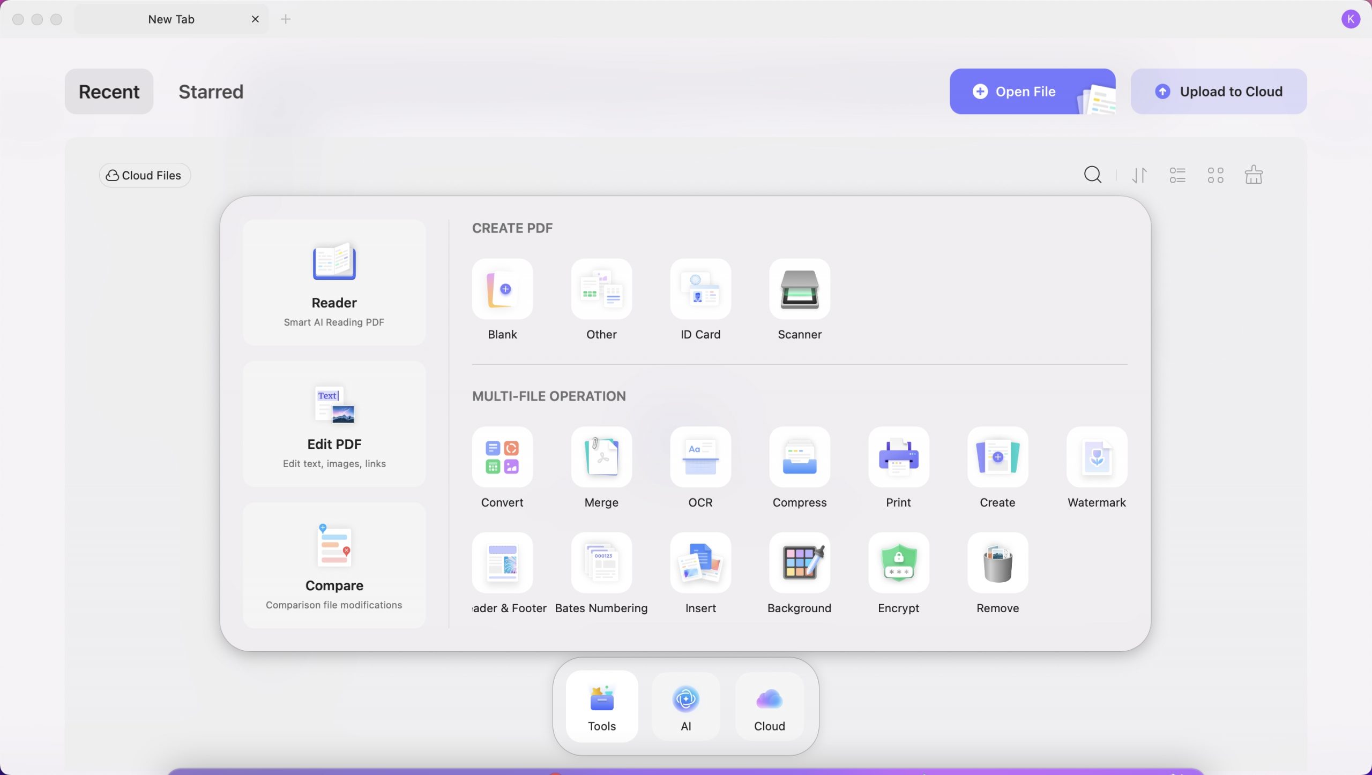Viewport: 1372px width, 775px height.
Task: Select the batch Print tool
Action: 899,457
